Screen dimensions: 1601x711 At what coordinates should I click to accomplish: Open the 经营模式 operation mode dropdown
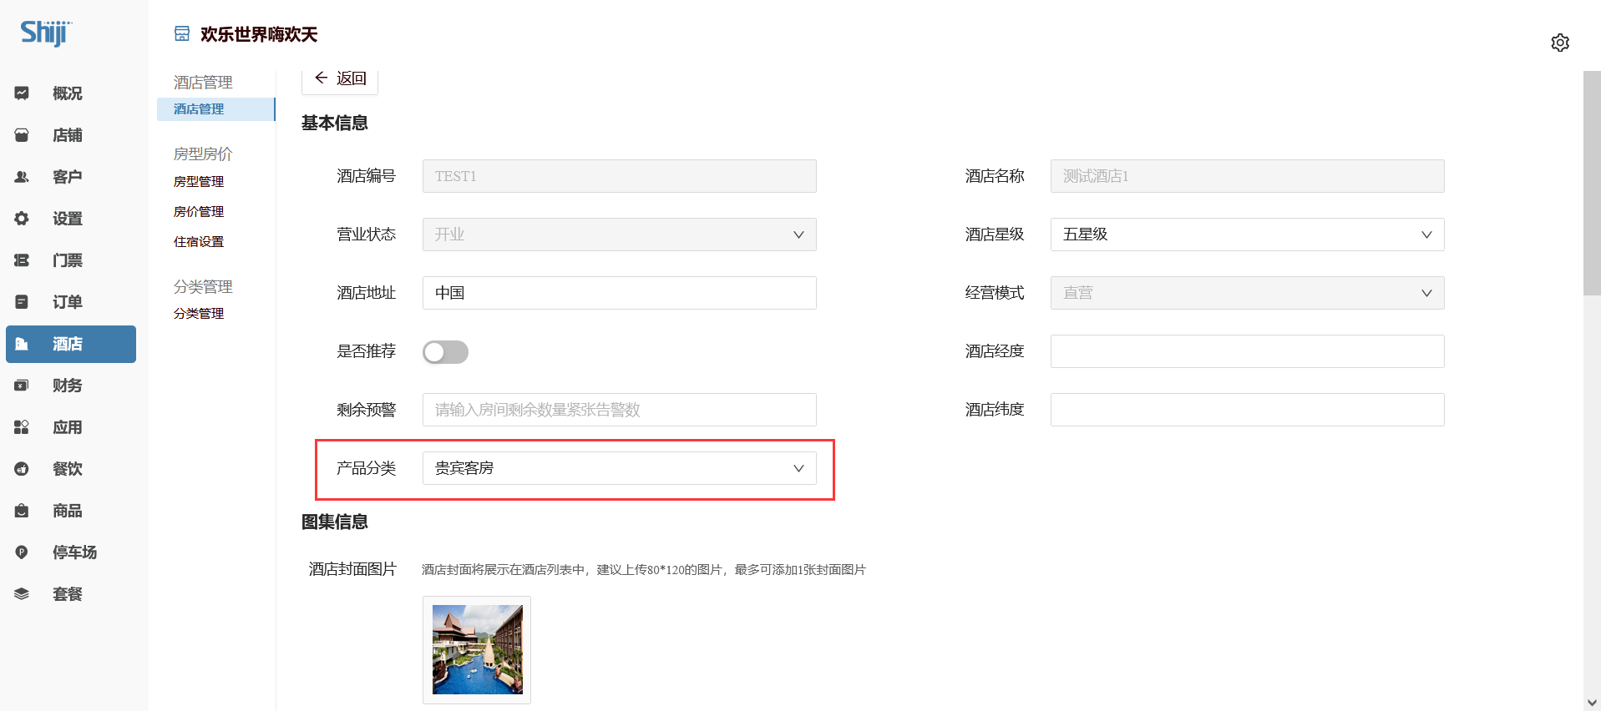(1246, 293)
